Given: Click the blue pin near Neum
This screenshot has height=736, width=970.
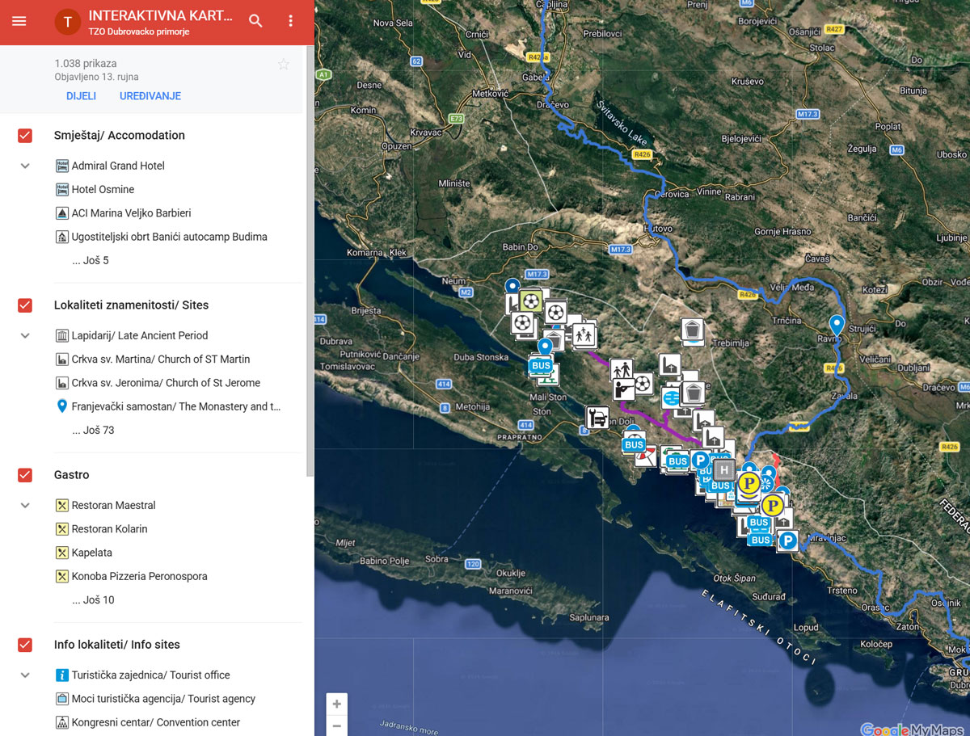Looking at the screenshot, I should (x=512, y=286).
